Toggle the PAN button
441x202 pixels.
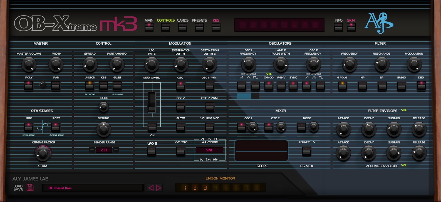click(x=56, y=86)
